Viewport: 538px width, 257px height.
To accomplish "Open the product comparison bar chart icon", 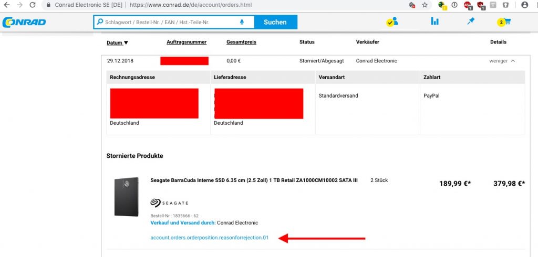I will click(434, 22).
